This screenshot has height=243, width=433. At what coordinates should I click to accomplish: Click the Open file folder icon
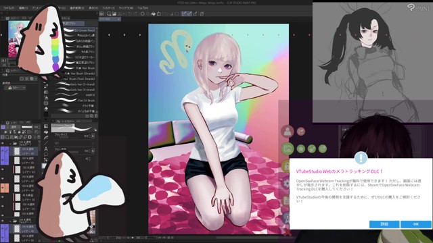pyautogui.click(x=114, y=13)
